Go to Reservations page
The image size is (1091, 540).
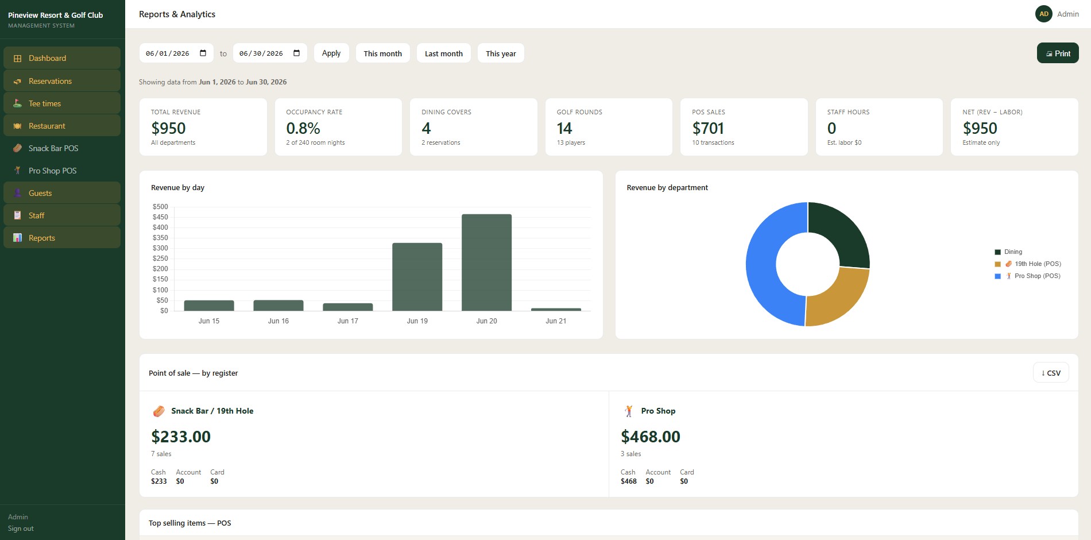pos(62,81)
